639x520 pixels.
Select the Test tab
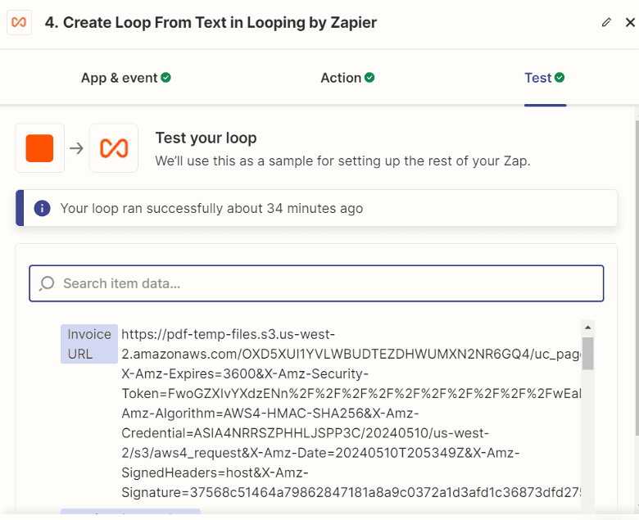point(545,78)
